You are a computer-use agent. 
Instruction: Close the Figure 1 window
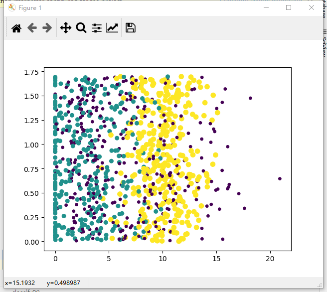[x=312, y=7]
